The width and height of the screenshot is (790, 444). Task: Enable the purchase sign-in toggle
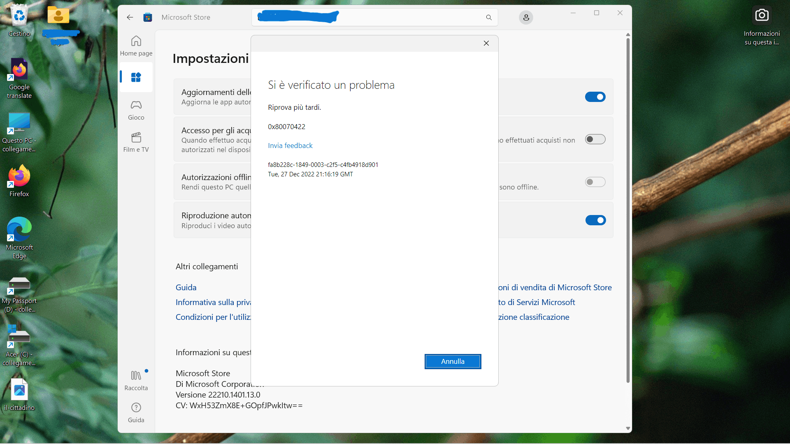[595, 139]
